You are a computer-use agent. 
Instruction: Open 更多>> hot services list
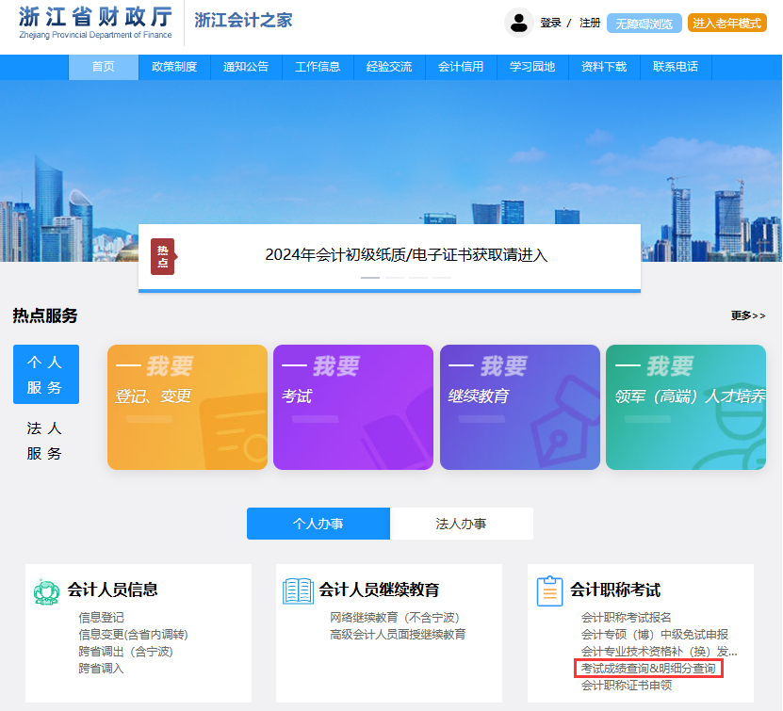point(748,315)
